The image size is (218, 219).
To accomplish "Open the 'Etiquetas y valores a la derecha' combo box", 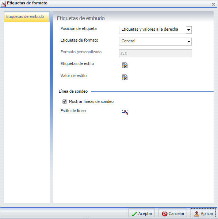I will pyautogui.click(x=156, y=30).
